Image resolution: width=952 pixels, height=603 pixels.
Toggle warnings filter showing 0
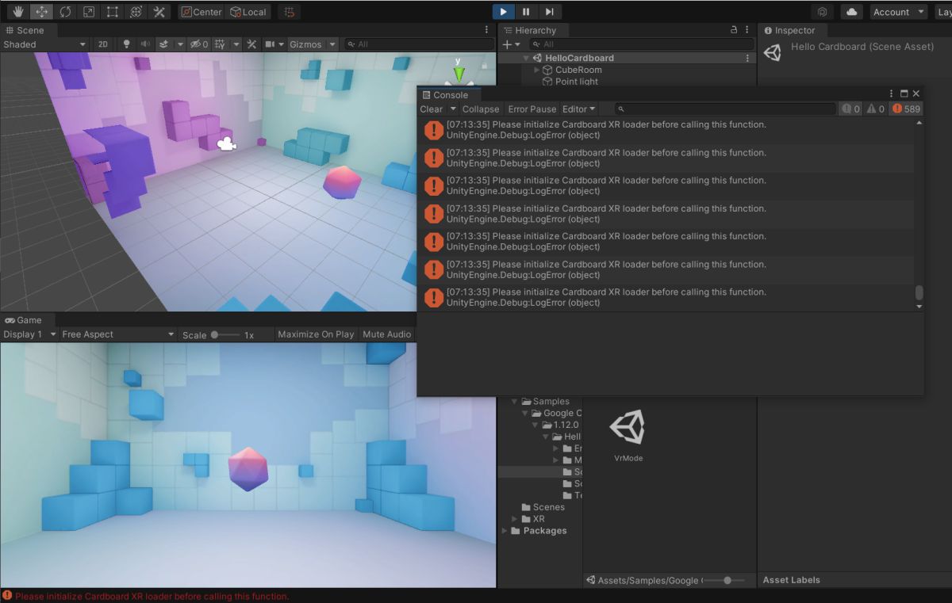tap(876, 109)
